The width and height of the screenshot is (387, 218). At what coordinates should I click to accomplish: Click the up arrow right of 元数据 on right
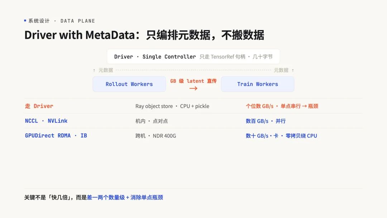[293, 70]
